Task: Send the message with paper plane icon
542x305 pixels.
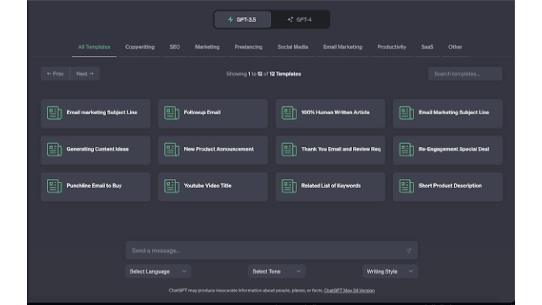Action: point(409,250)
